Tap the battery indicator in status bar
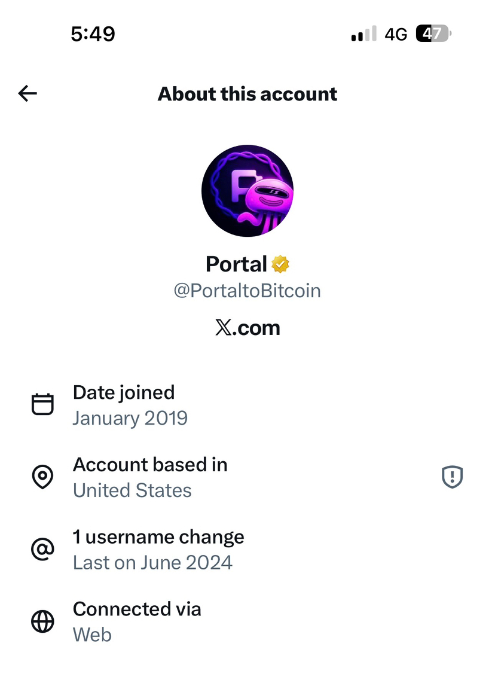 (433, 34)
